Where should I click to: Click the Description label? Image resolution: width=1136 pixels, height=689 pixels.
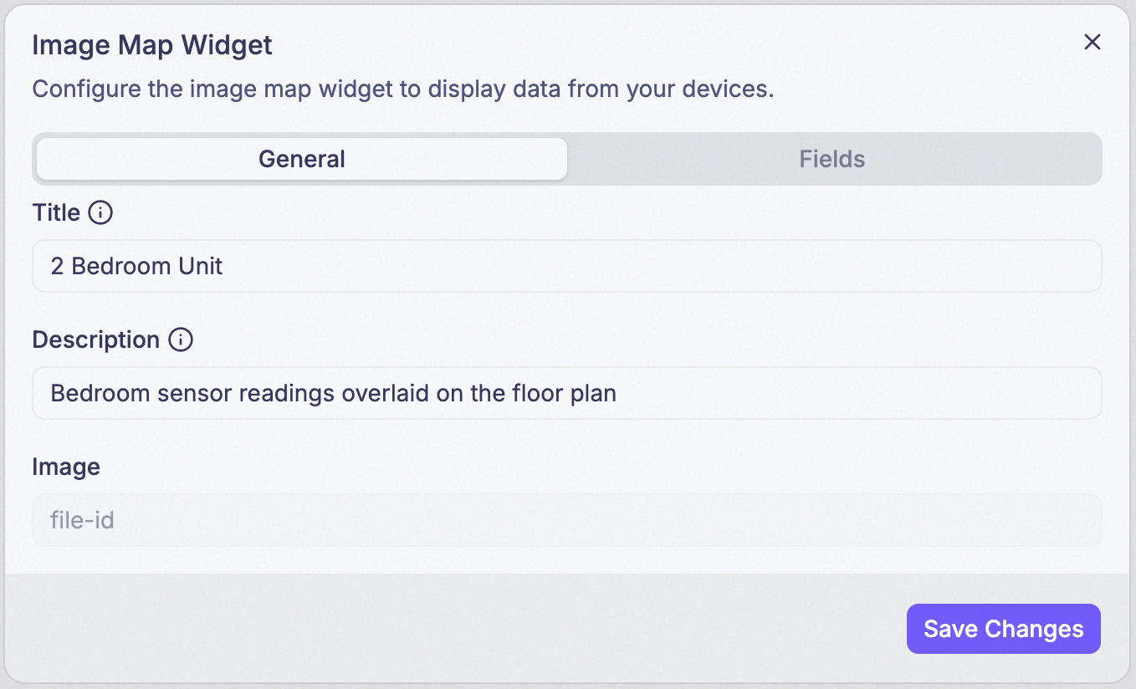[95, 340]
